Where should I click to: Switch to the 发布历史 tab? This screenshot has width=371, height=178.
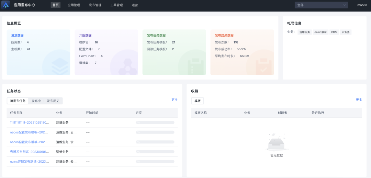[53, 101]
